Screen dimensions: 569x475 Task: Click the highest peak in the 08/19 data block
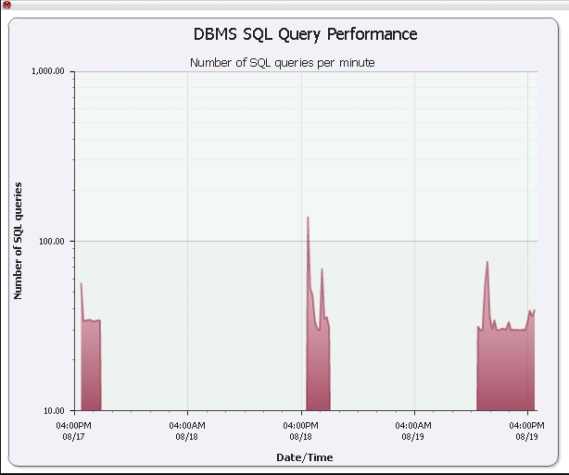[x=487, y=263]
